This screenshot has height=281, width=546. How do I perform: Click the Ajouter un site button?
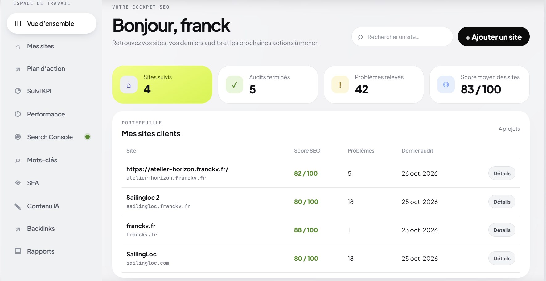[x=494, y=37]
